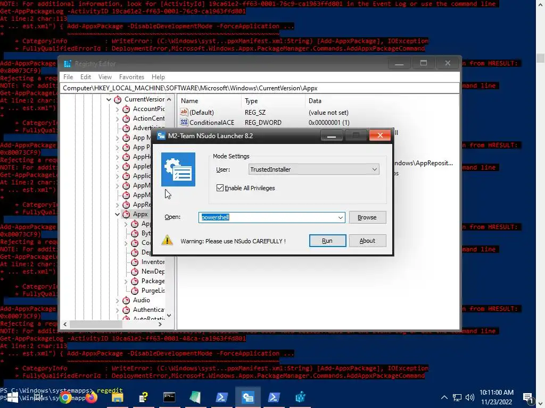This screenshot has width=545, height=408.
Task: Click the Registry Editor title bar icon
Action: [68, 64]
